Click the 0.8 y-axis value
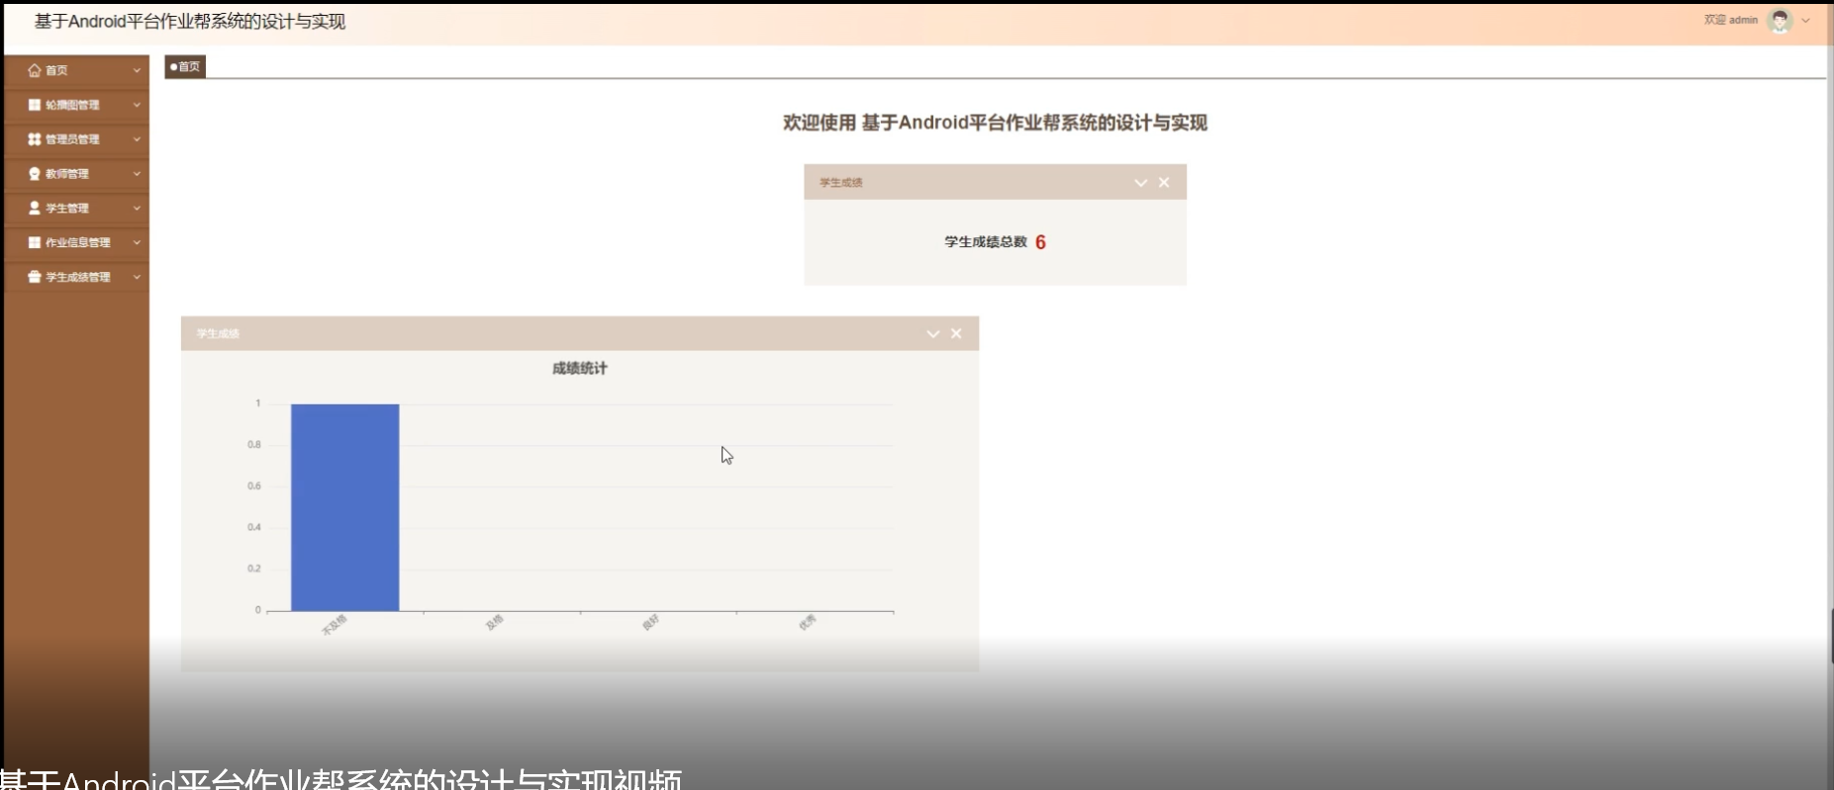The image size is (1834, 790). point(254,445)
